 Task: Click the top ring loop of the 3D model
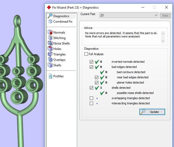point(17,21)
